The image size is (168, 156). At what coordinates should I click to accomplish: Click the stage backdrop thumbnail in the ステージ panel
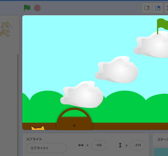[161, 152]
